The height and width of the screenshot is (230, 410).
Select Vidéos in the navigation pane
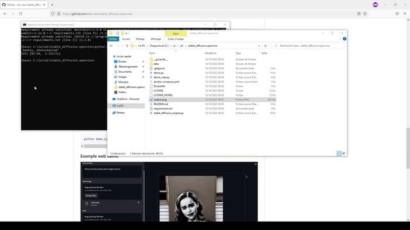(x=122, y=92)
